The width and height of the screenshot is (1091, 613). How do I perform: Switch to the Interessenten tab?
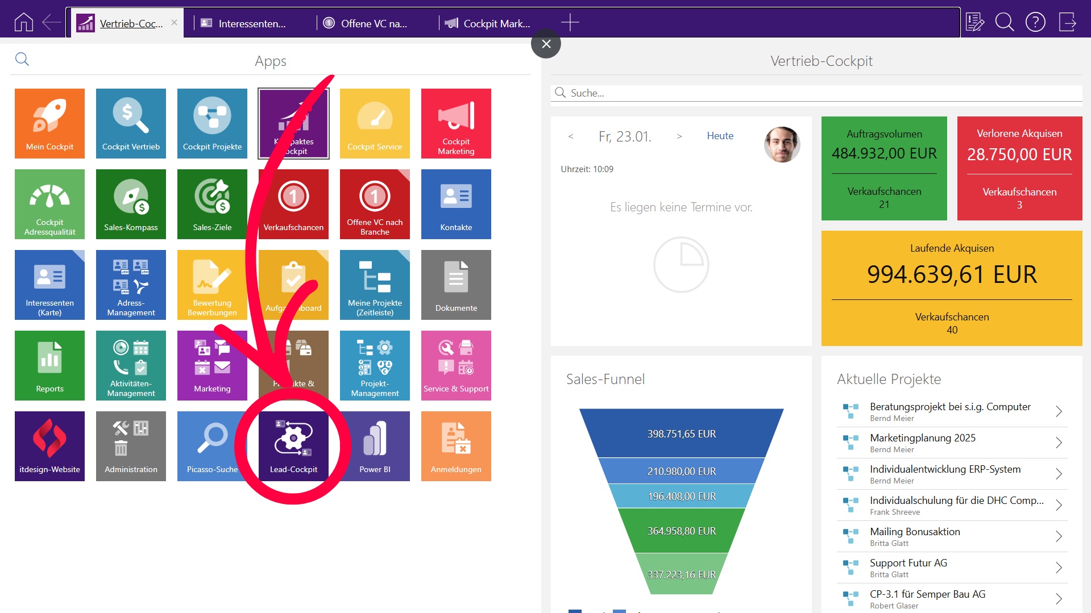point(250,23)
